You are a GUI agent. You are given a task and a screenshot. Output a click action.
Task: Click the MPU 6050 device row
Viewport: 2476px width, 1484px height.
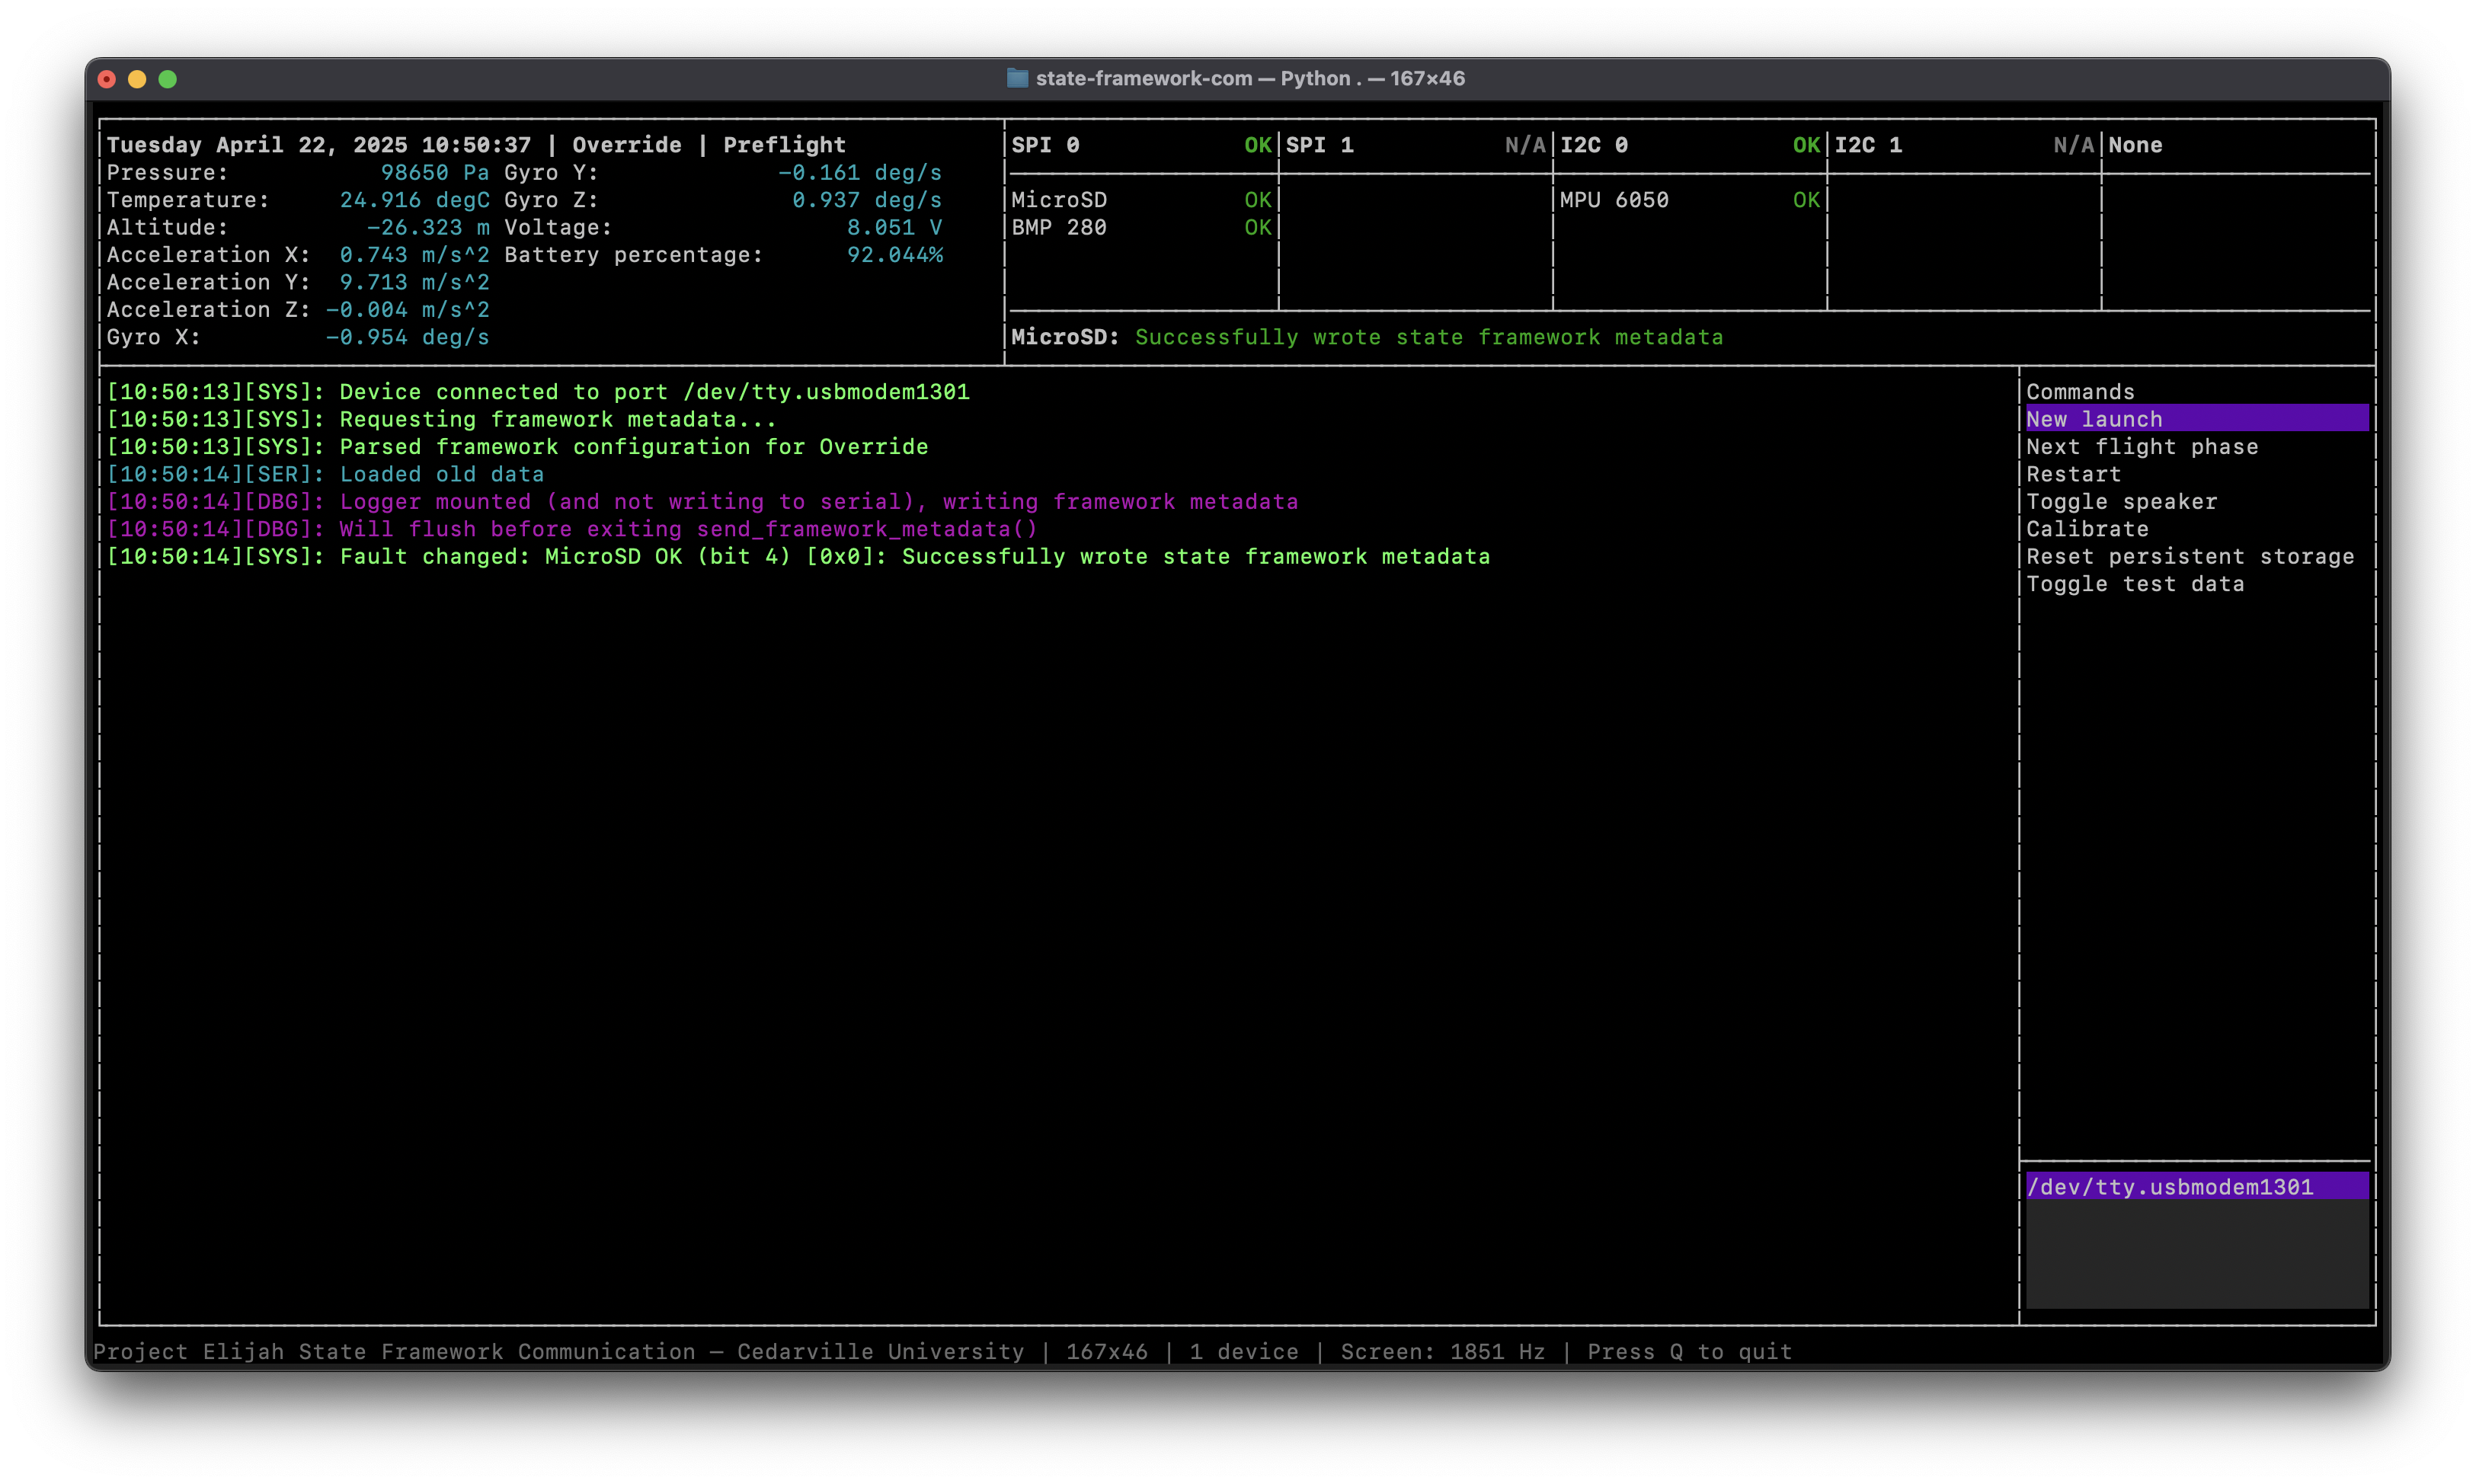coord(1689,200)
